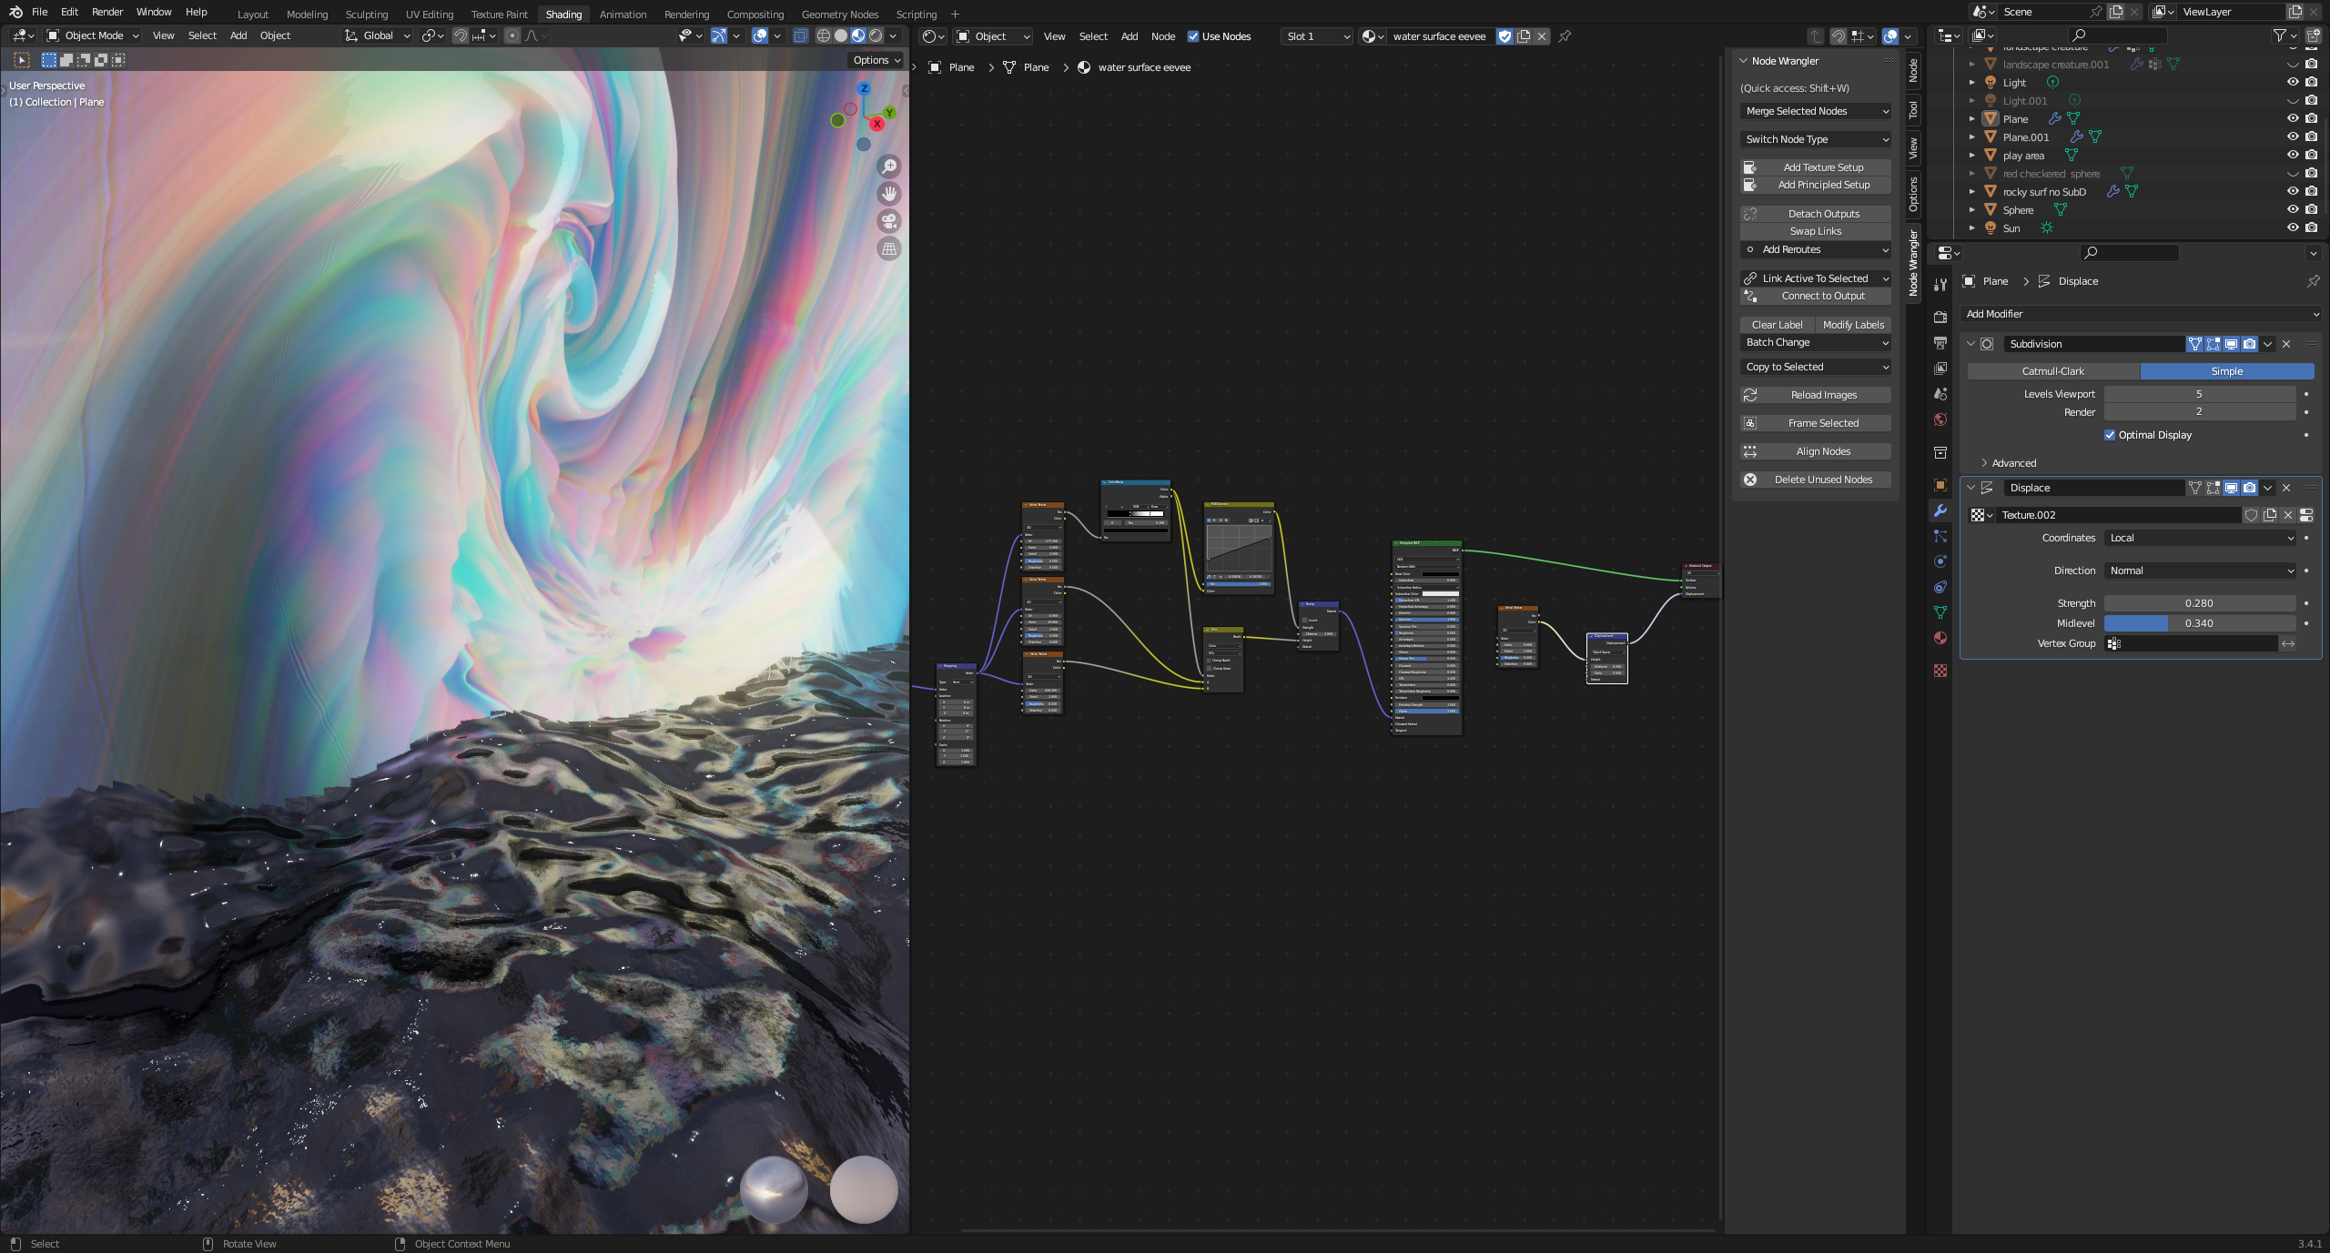
Task: Toggle the Use Nodes checkbox
Action: 1192,36
